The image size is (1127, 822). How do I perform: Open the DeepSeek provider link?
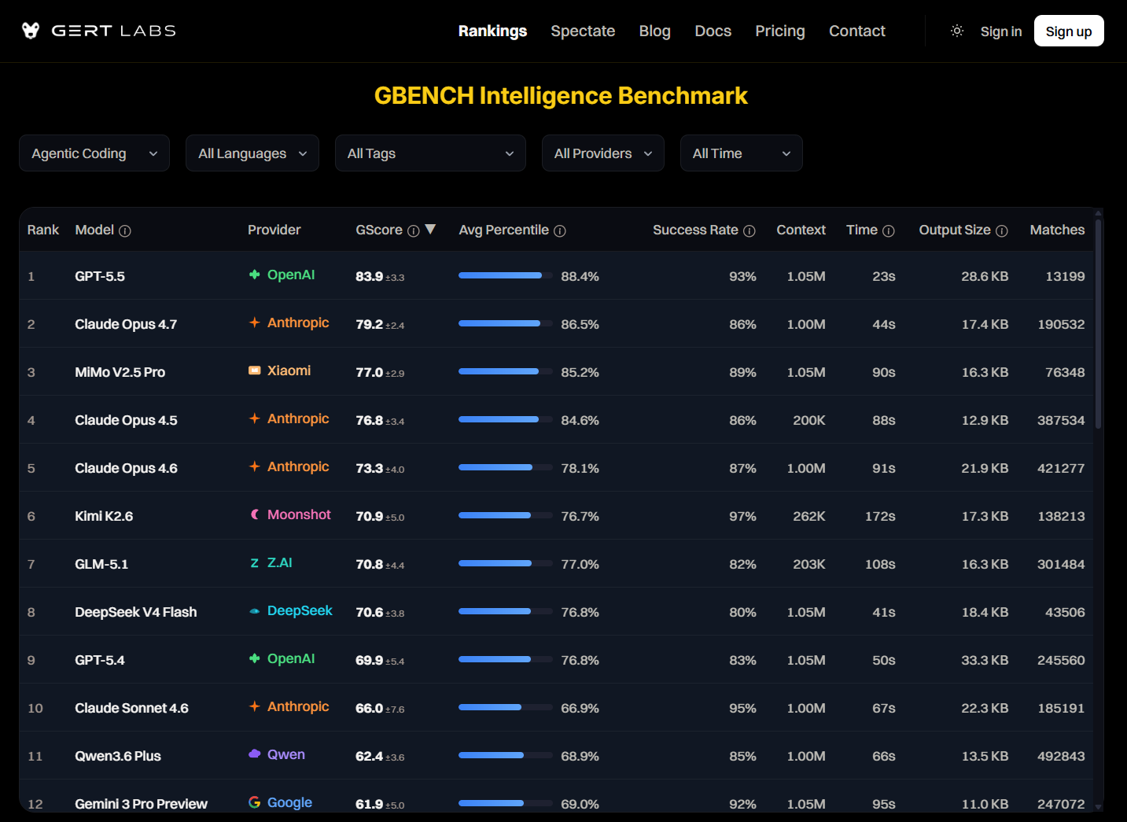tap(291, 610)
